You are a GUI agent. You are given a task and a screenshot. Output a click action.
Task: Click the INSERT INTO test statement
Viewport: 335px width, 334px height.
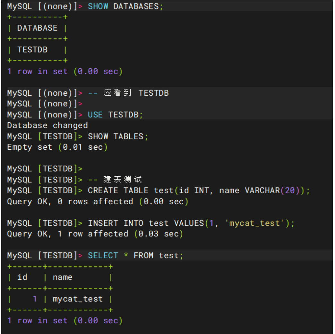click(x=191, y=224)
